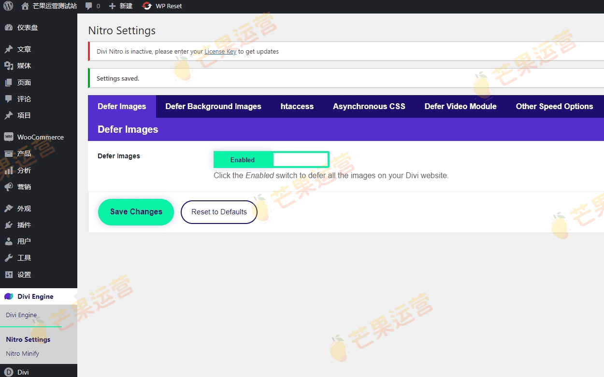The width and height of the screenshot is (604, 377).
Task: Click the 'Defer Images' field label
Action: [119, 156]
